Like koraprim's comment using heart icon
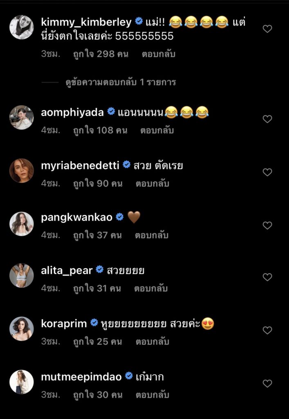This screenshot has height=419, width=289. pyautogui.click(x=267, y=330)
